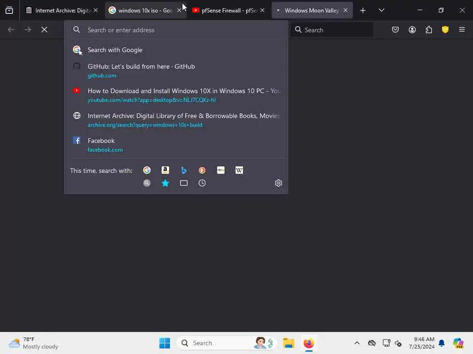Choose the Search with Google suggestion
Viewport: 473px width, 354px height.
point(176,50)
